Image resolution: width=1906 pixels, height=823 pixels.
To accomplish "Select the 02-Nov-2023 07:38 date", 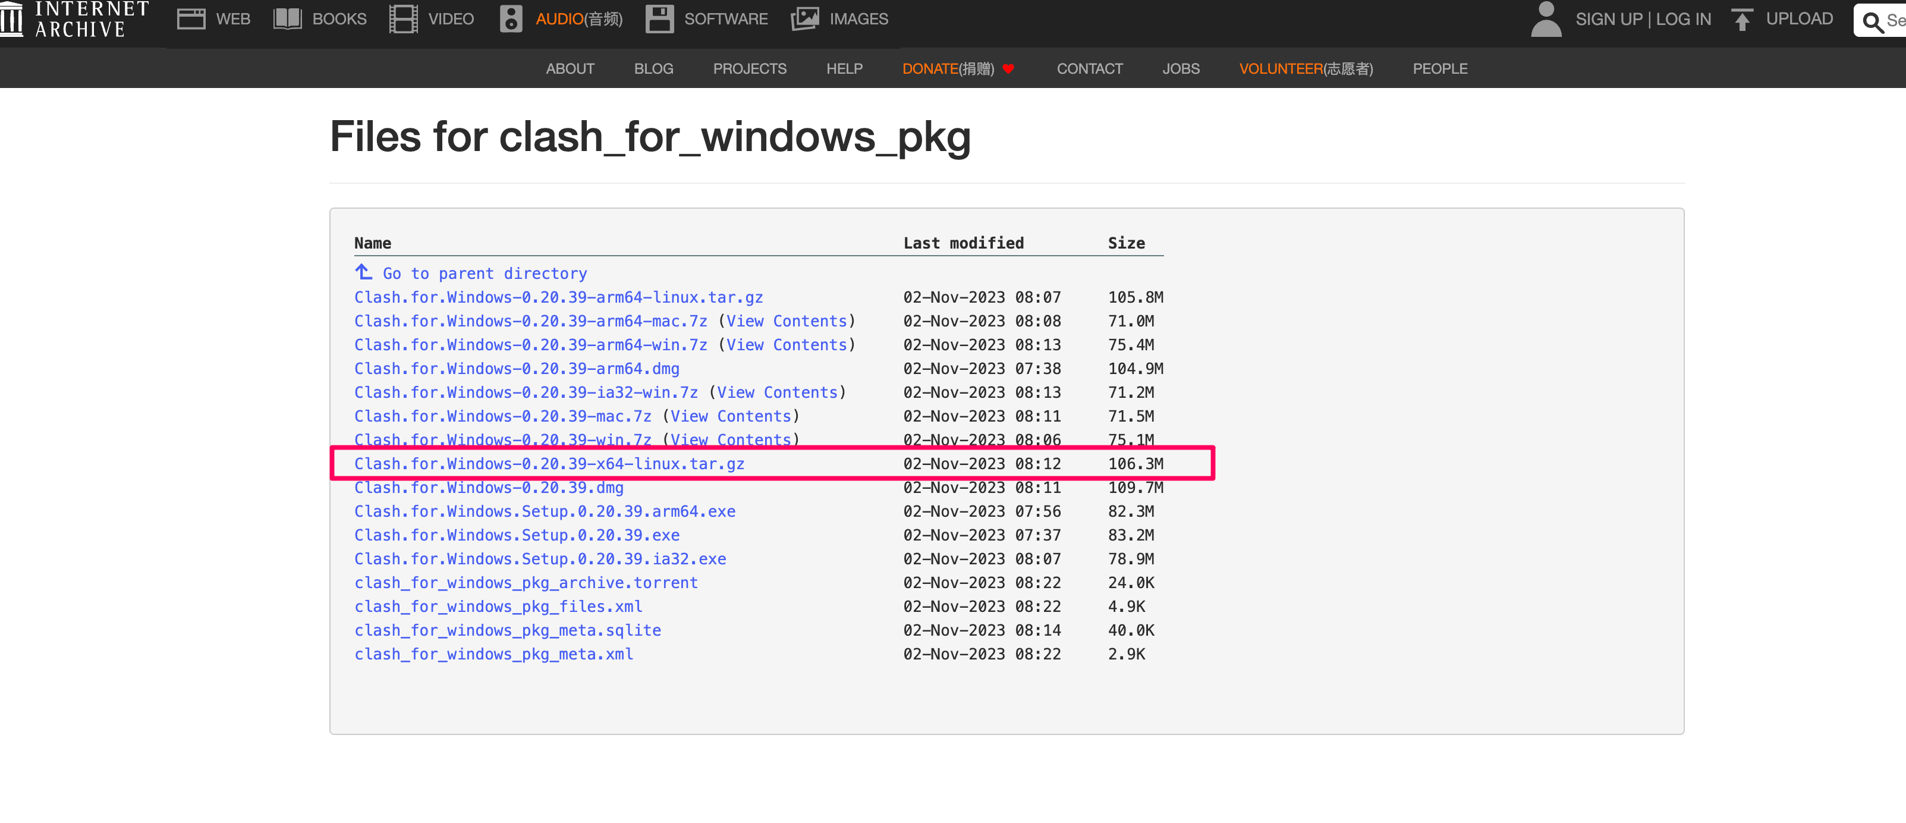I will 982,369.
